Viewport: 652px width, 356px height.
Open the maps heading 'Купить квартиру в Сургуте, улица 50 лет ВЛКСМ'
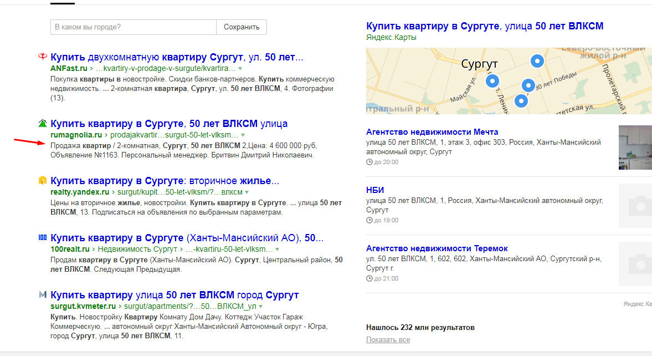point(484,26)
